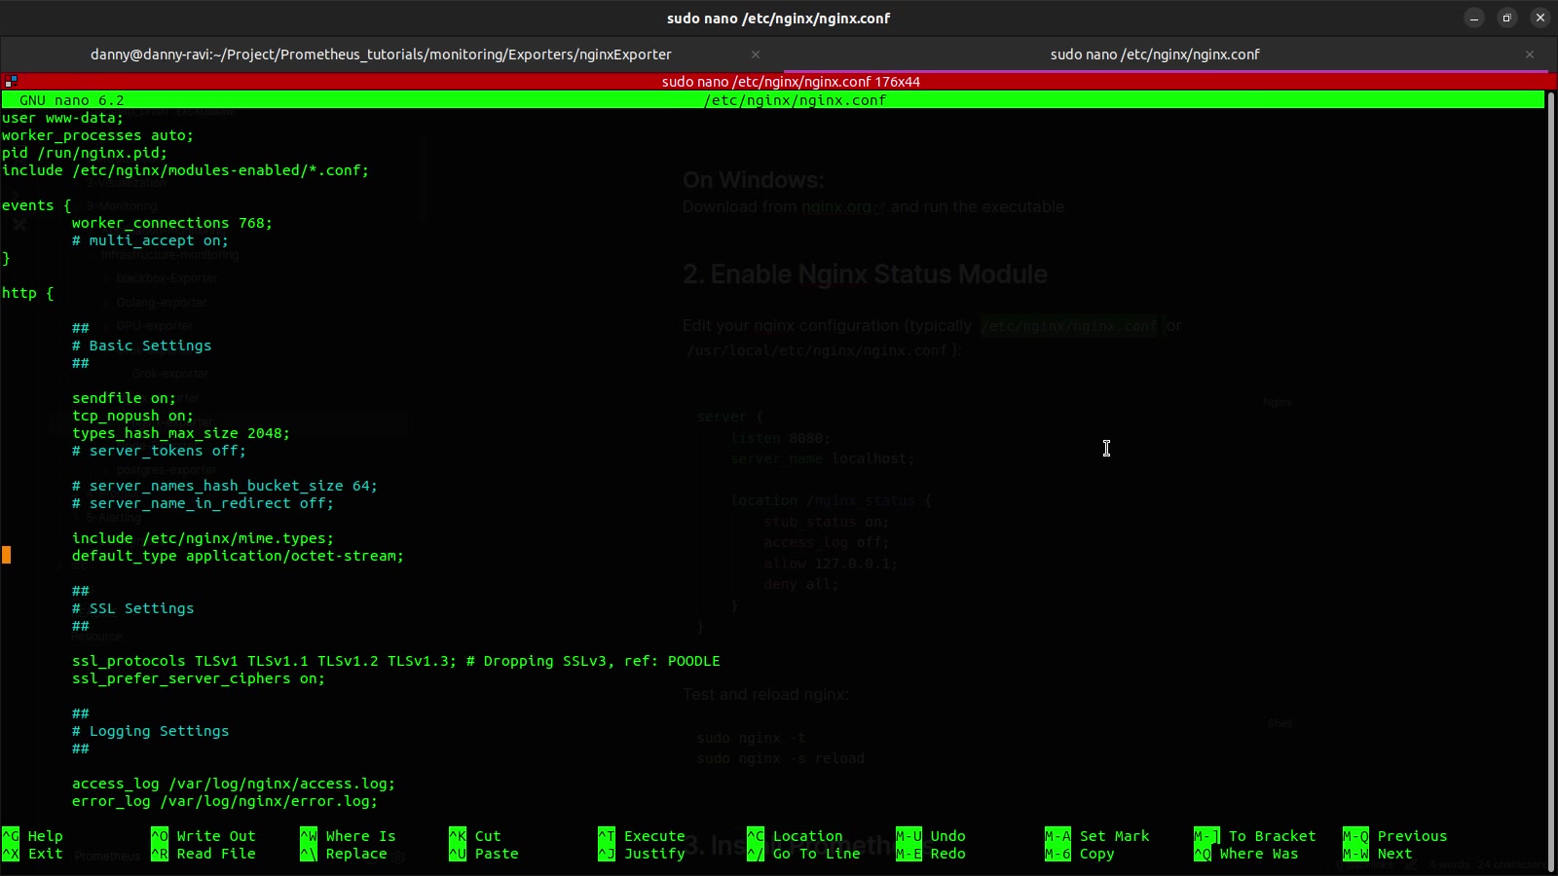Viewport: 1558px width, 876px height.
Task: Click the terminal group icon in the red titlebar
Action: [x=11, y=82]
